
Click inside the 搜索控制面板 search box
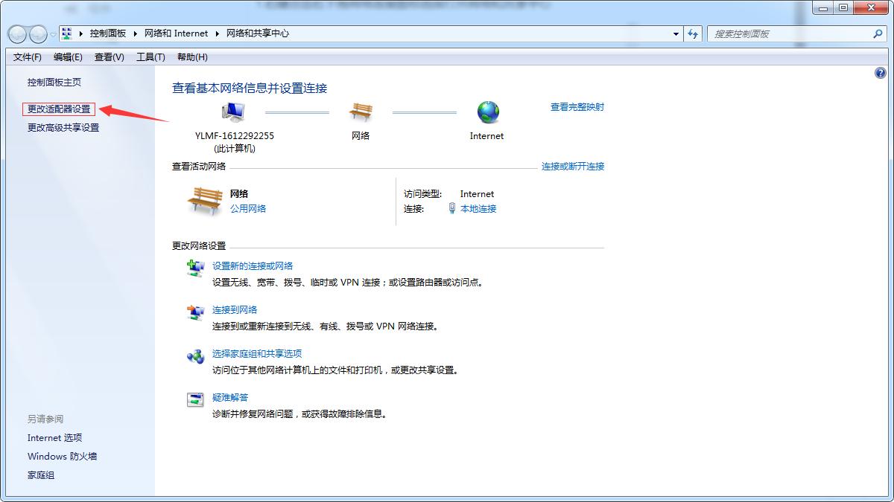click(790, 33)
